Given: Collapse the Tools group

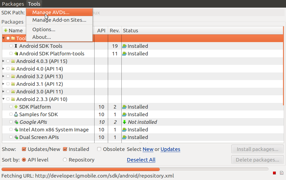Looking at the screenshot, I should pos(3,38).
